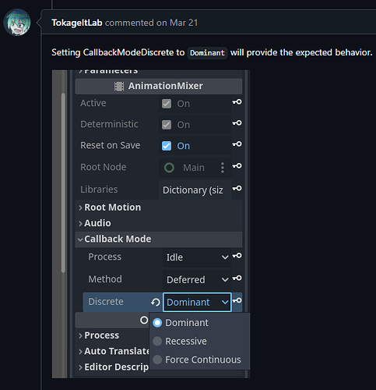The image size is (376, 390).
Task: Click the key icon beside Libraries
Action: coord(237,188)
